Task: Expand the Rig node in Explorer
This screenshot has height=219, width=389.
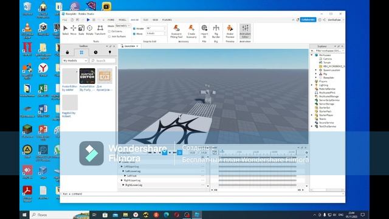Action: (316, 74)
